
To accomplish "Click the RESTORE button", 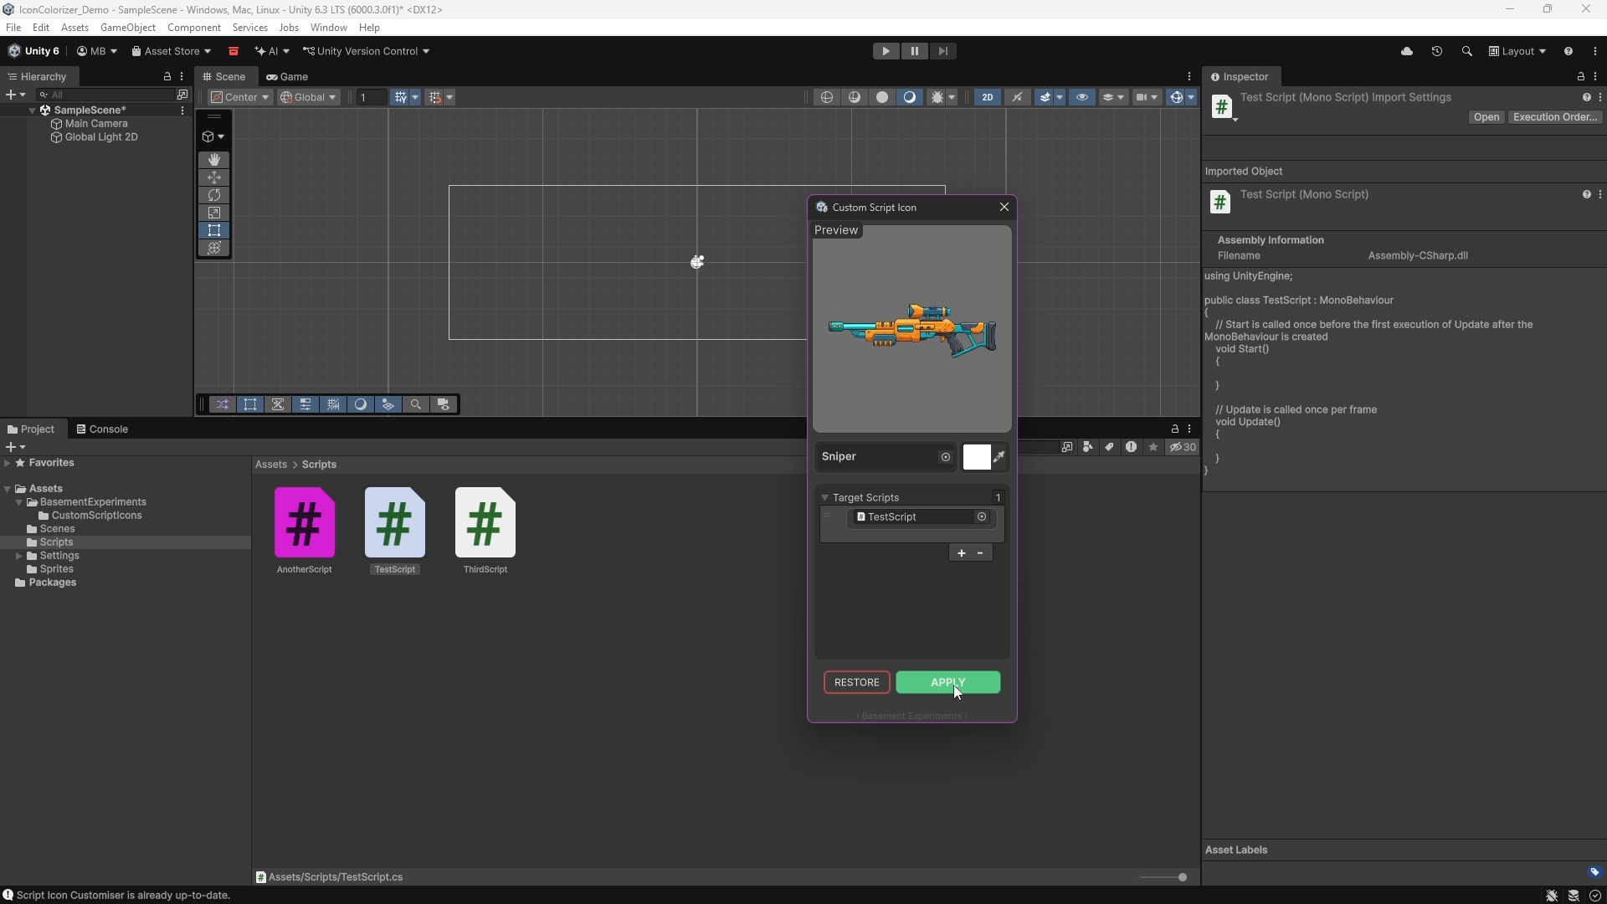I will [856, 682].
